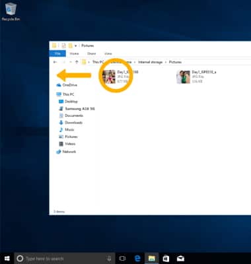Click the microphone icon in the search box
251x264 pixels.
pos(109,259)
